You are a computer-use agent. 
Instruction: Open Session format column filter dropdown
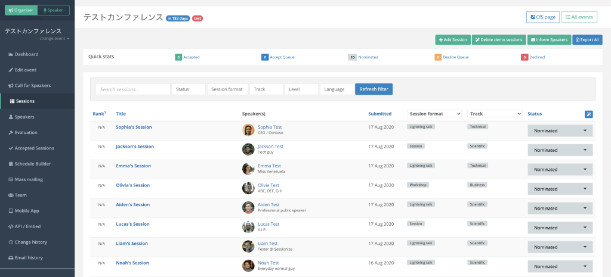coord(434,113)
